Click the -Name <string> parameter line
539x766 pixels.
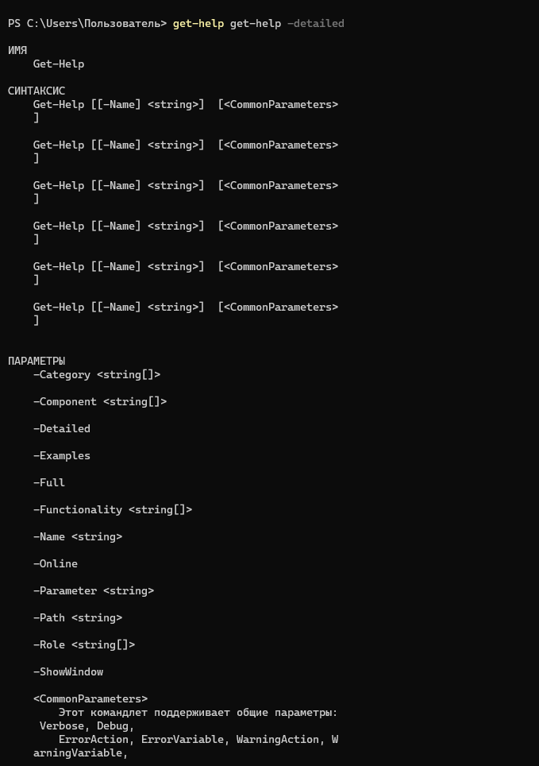(78, 537)
